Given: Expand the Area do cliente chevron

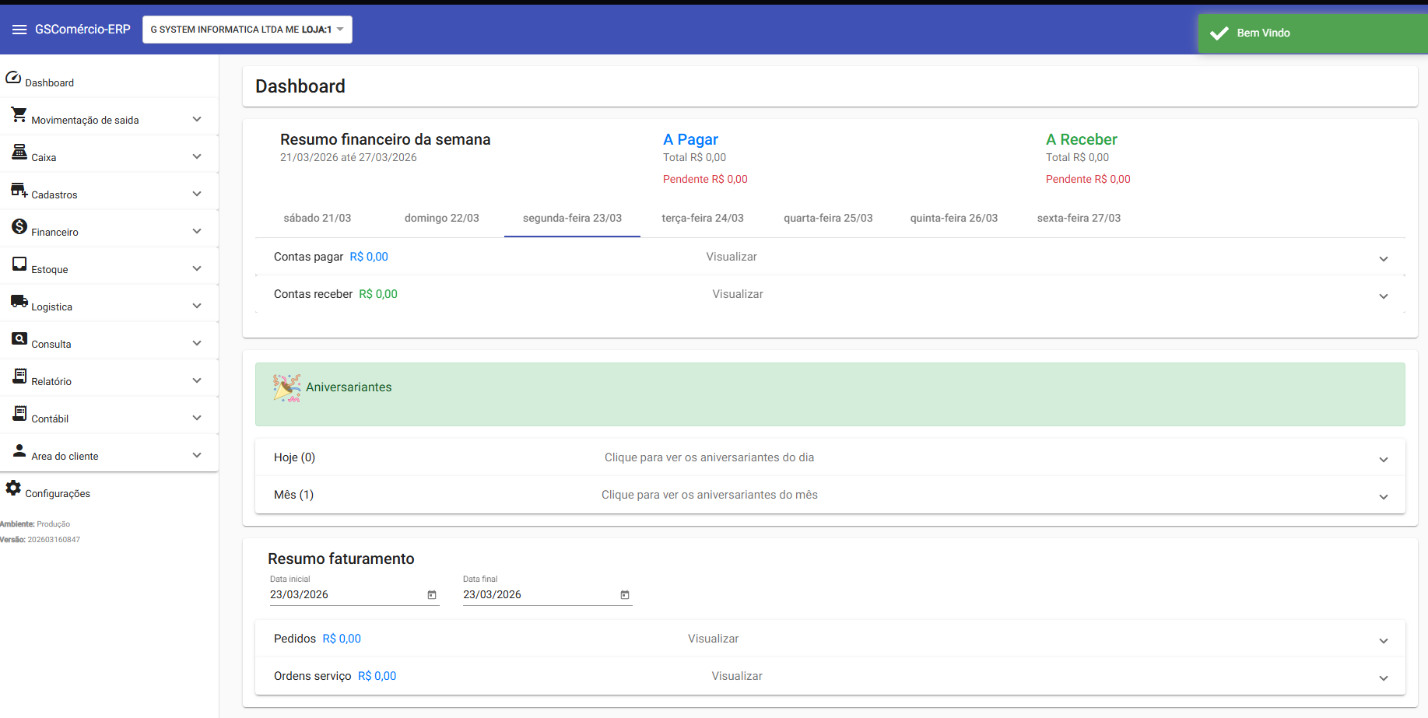Looking at the screenshot, I should coord(197,455).
